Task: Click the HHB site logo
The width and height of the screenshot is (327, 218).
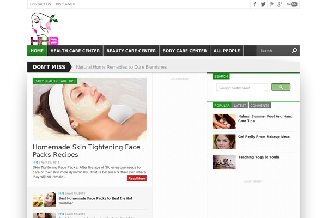Action: 44,29
